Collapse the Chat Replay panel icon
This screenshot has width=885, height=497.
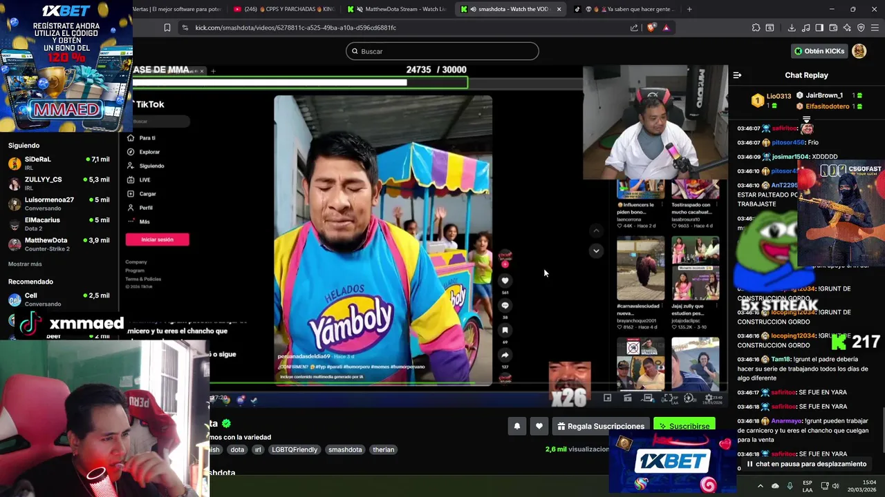coord(737,75)
